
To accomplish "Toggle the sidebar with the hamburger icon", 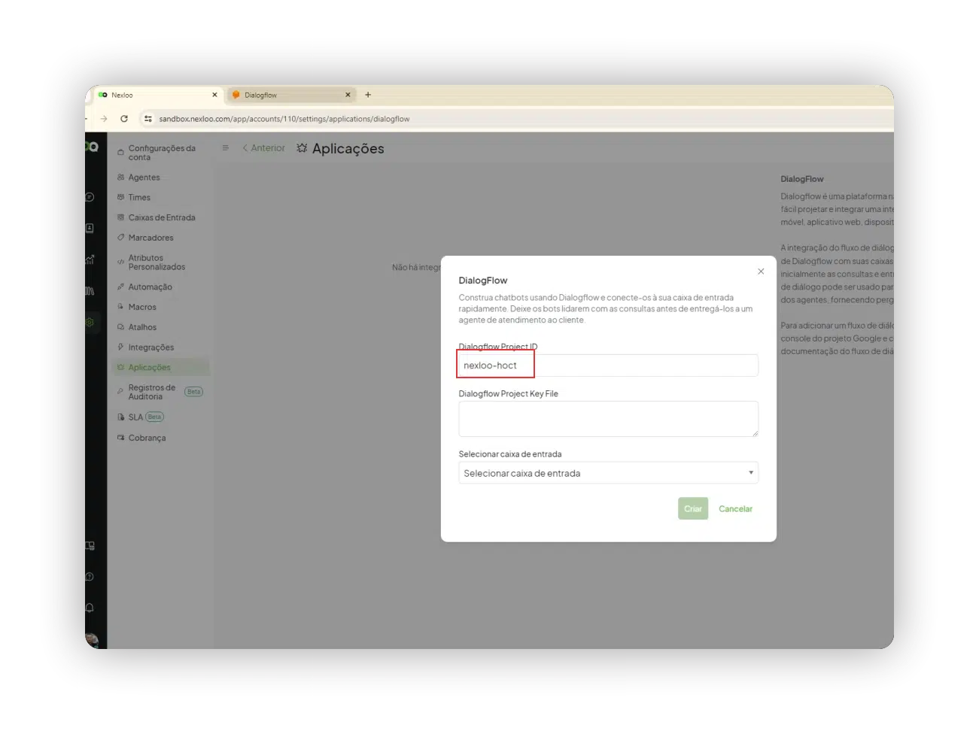I will pos(225,148).
